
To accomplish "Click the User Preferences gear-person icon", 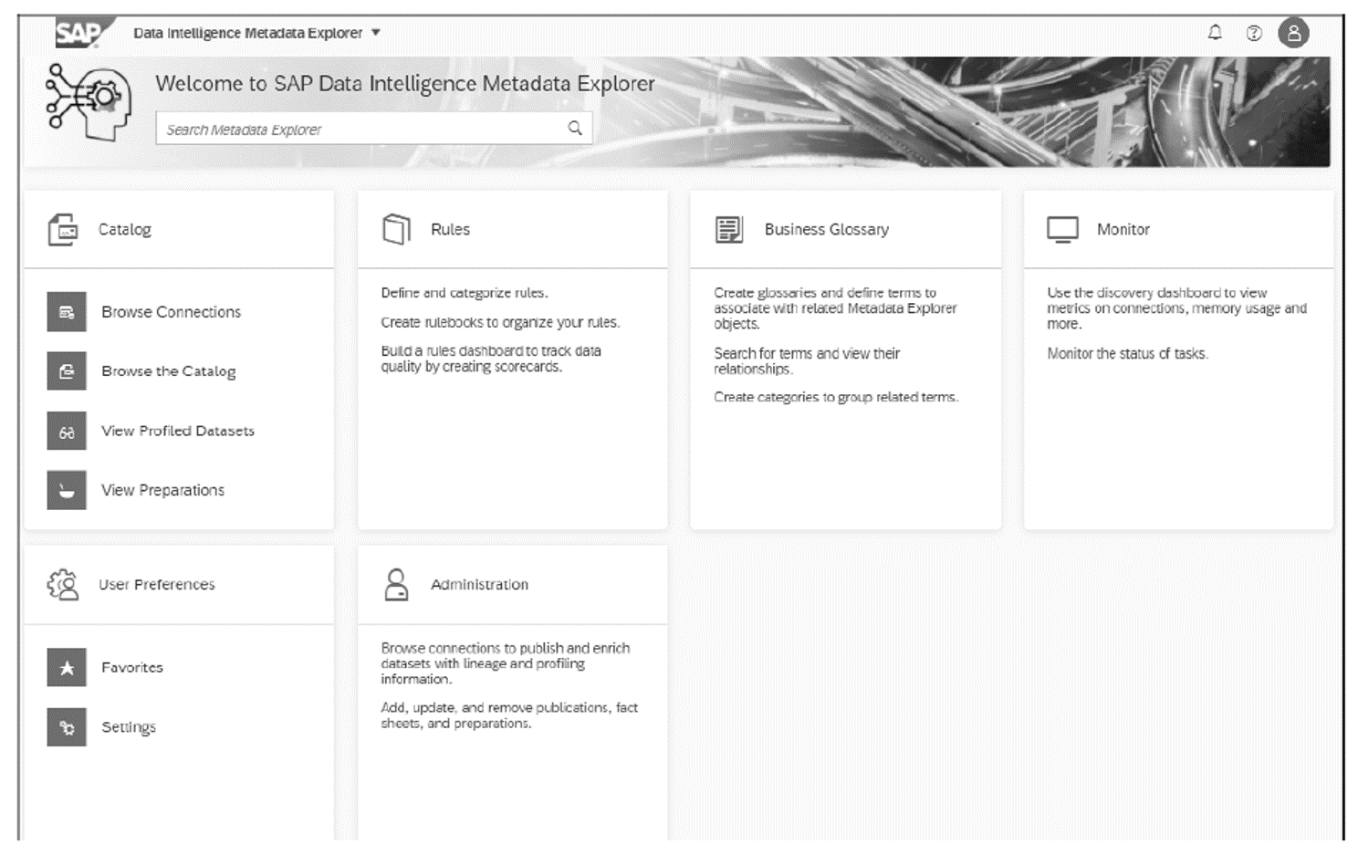I will click(x=63, y=585).
